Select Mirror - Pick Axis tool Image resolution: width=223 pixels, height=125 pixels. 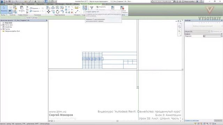pos(57,8)
